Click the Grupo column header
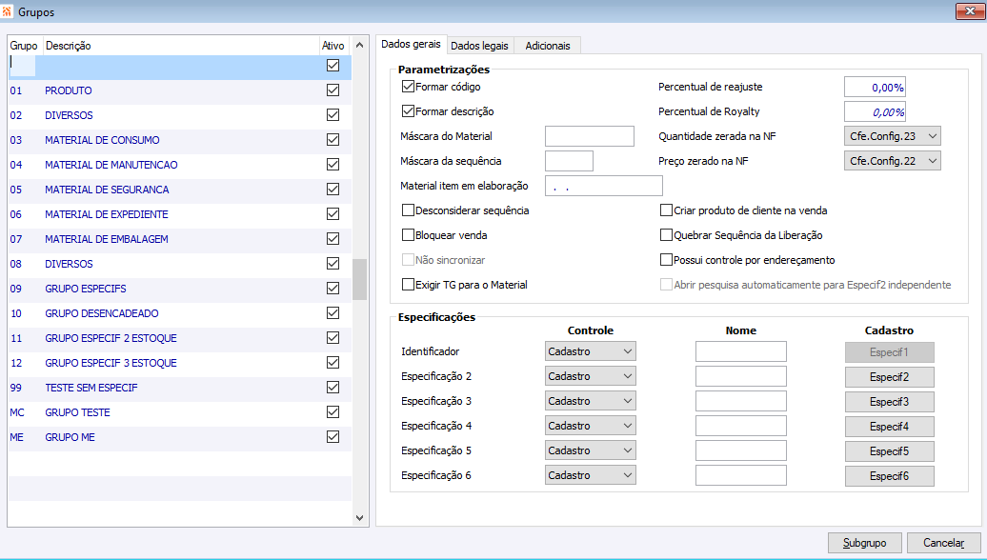 [25, 46]
